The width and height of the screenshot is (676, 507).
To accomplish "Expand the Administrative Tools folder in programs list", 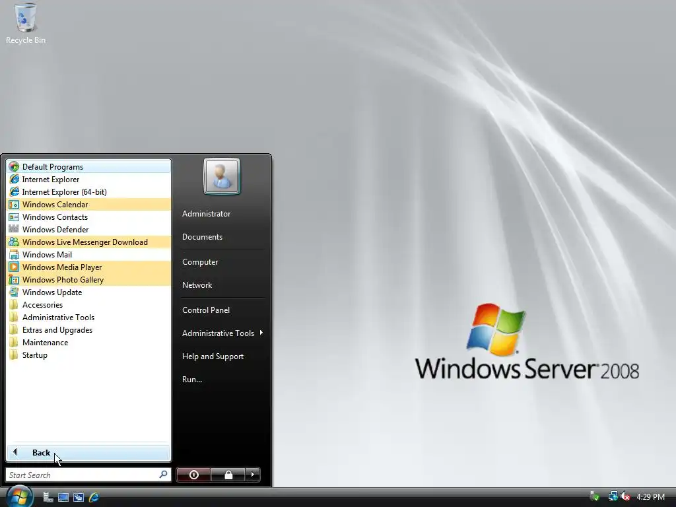I will click(89, 317).
